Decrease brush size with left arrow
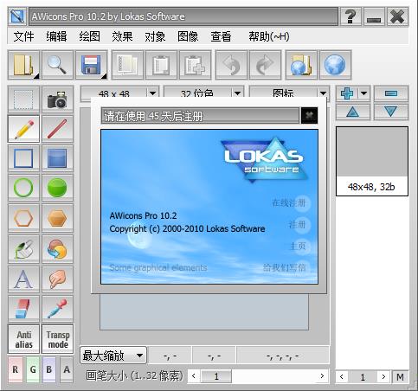 point(194,376)
